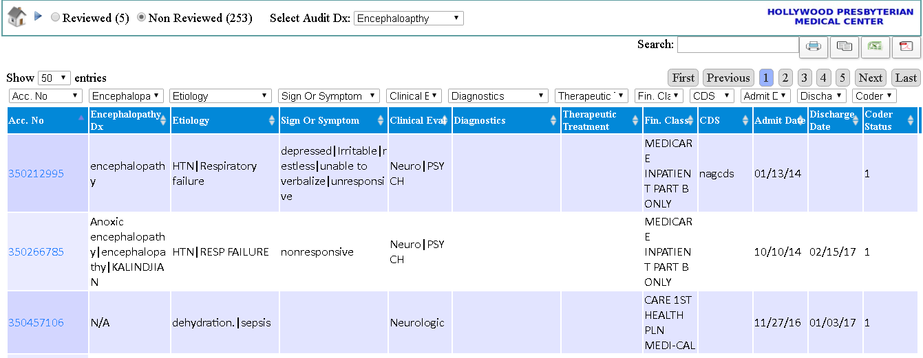This screenshot has height=358, width=923.
Task: Click Hollywood Presbyterian Medical Center logo
Action: click(x=839, y=16)
